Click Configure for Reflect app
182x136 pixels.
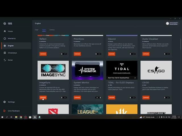point(43,54)
